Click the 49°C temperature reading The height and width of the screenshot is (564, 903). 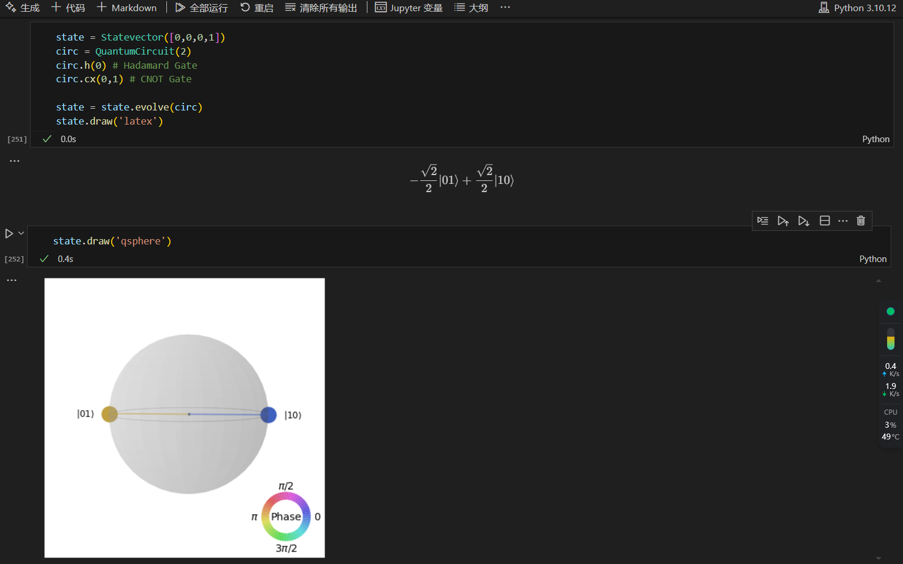click(891, 437)
